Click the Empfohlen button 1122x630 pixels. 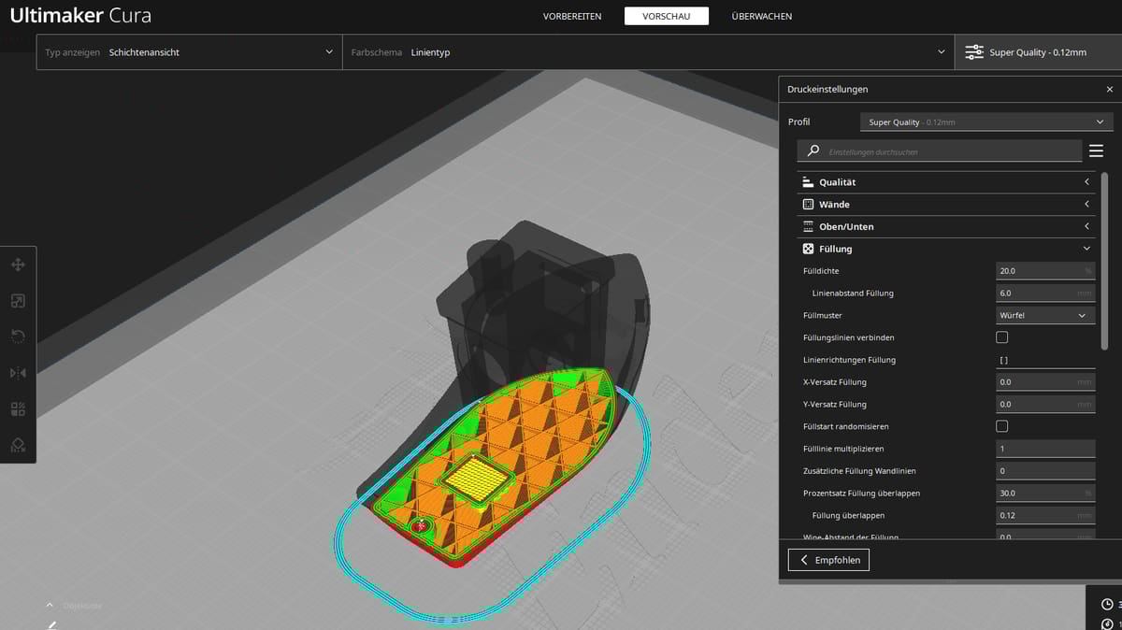(x=829, y=560)
